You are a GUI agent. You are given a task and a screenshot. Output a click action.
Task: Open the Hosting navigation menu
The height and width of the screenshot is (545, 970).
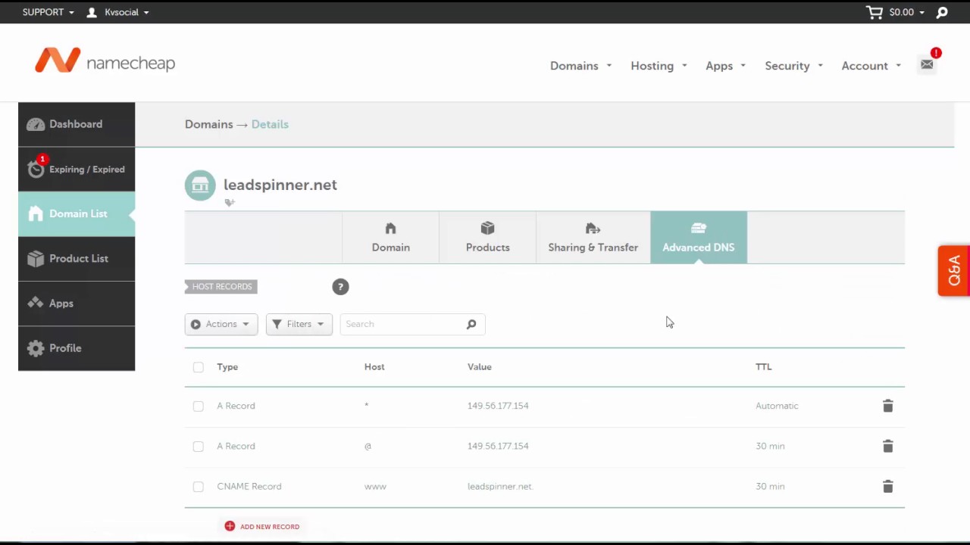[x=659, y=66]
